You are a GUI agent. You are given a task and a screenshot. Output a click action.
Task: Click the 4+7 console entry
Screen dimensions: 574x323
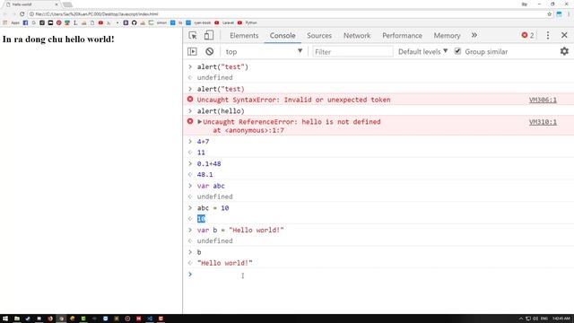[204, 142]
